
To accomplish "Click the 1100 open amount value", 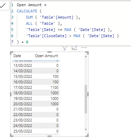I will 55,87.
